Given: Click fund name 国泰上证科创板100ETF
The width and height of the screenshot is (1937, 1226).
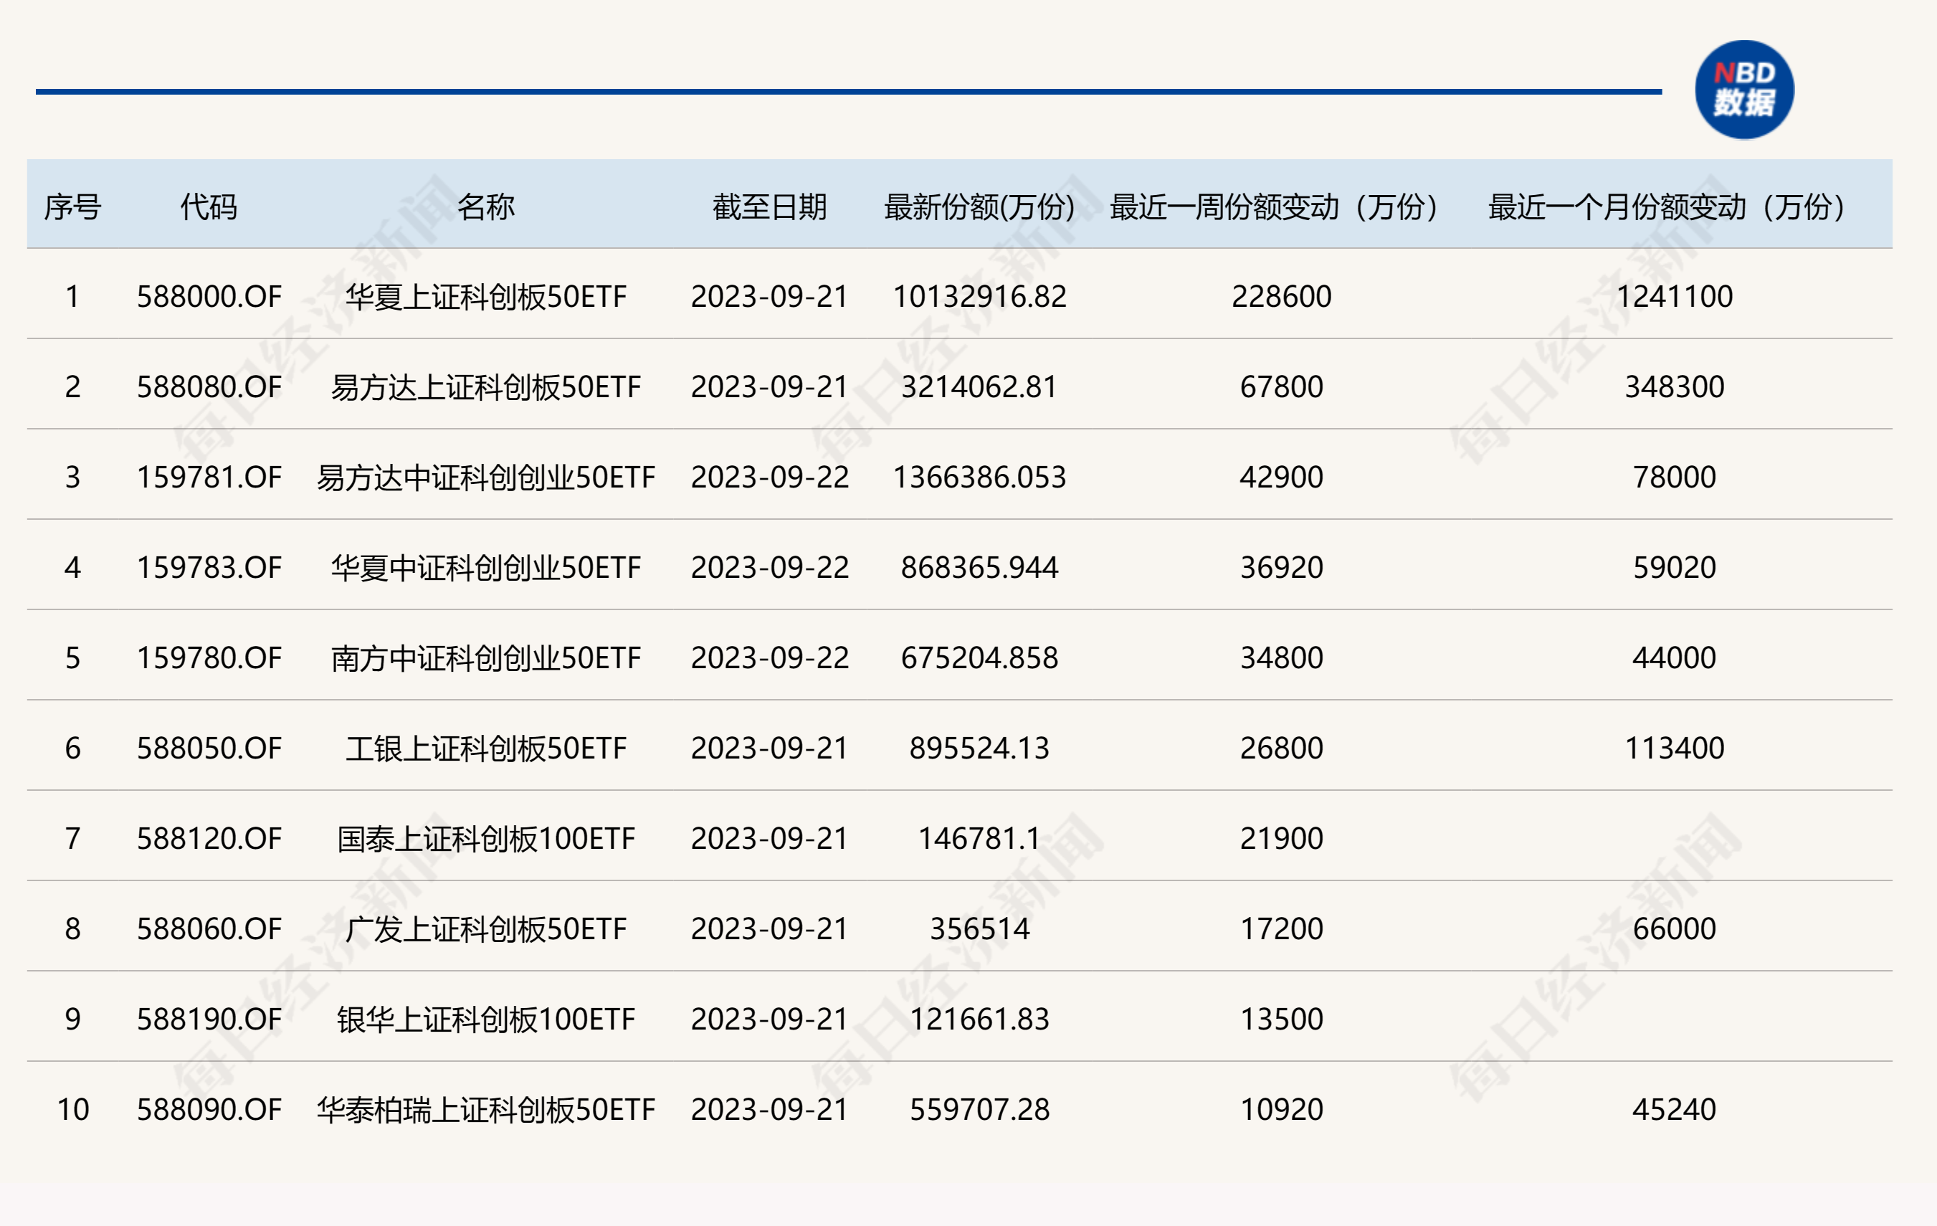Looking at the screenshot, I should (x=486, y=838).
